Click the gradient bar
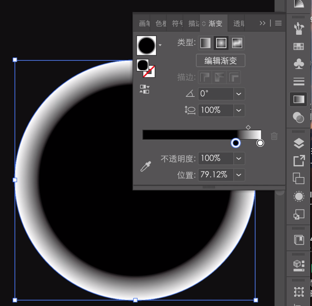312x306 pixels. (202, 135)
